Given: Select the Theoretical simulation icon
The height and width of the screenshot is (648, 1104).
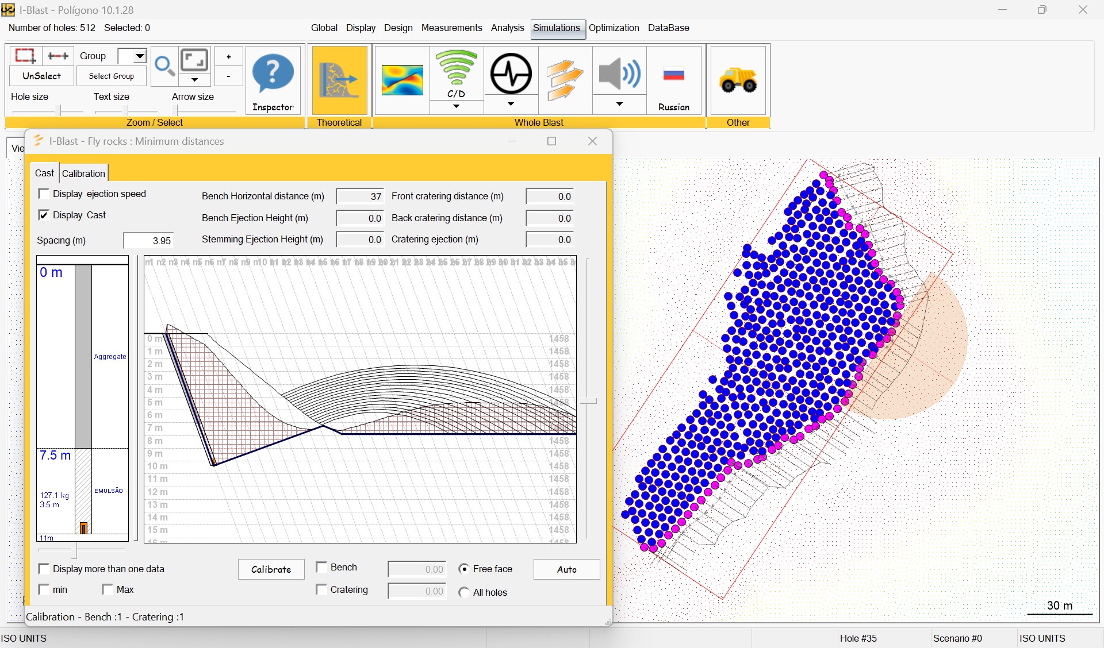Looking at the screenshot, I should pos(339,80).
